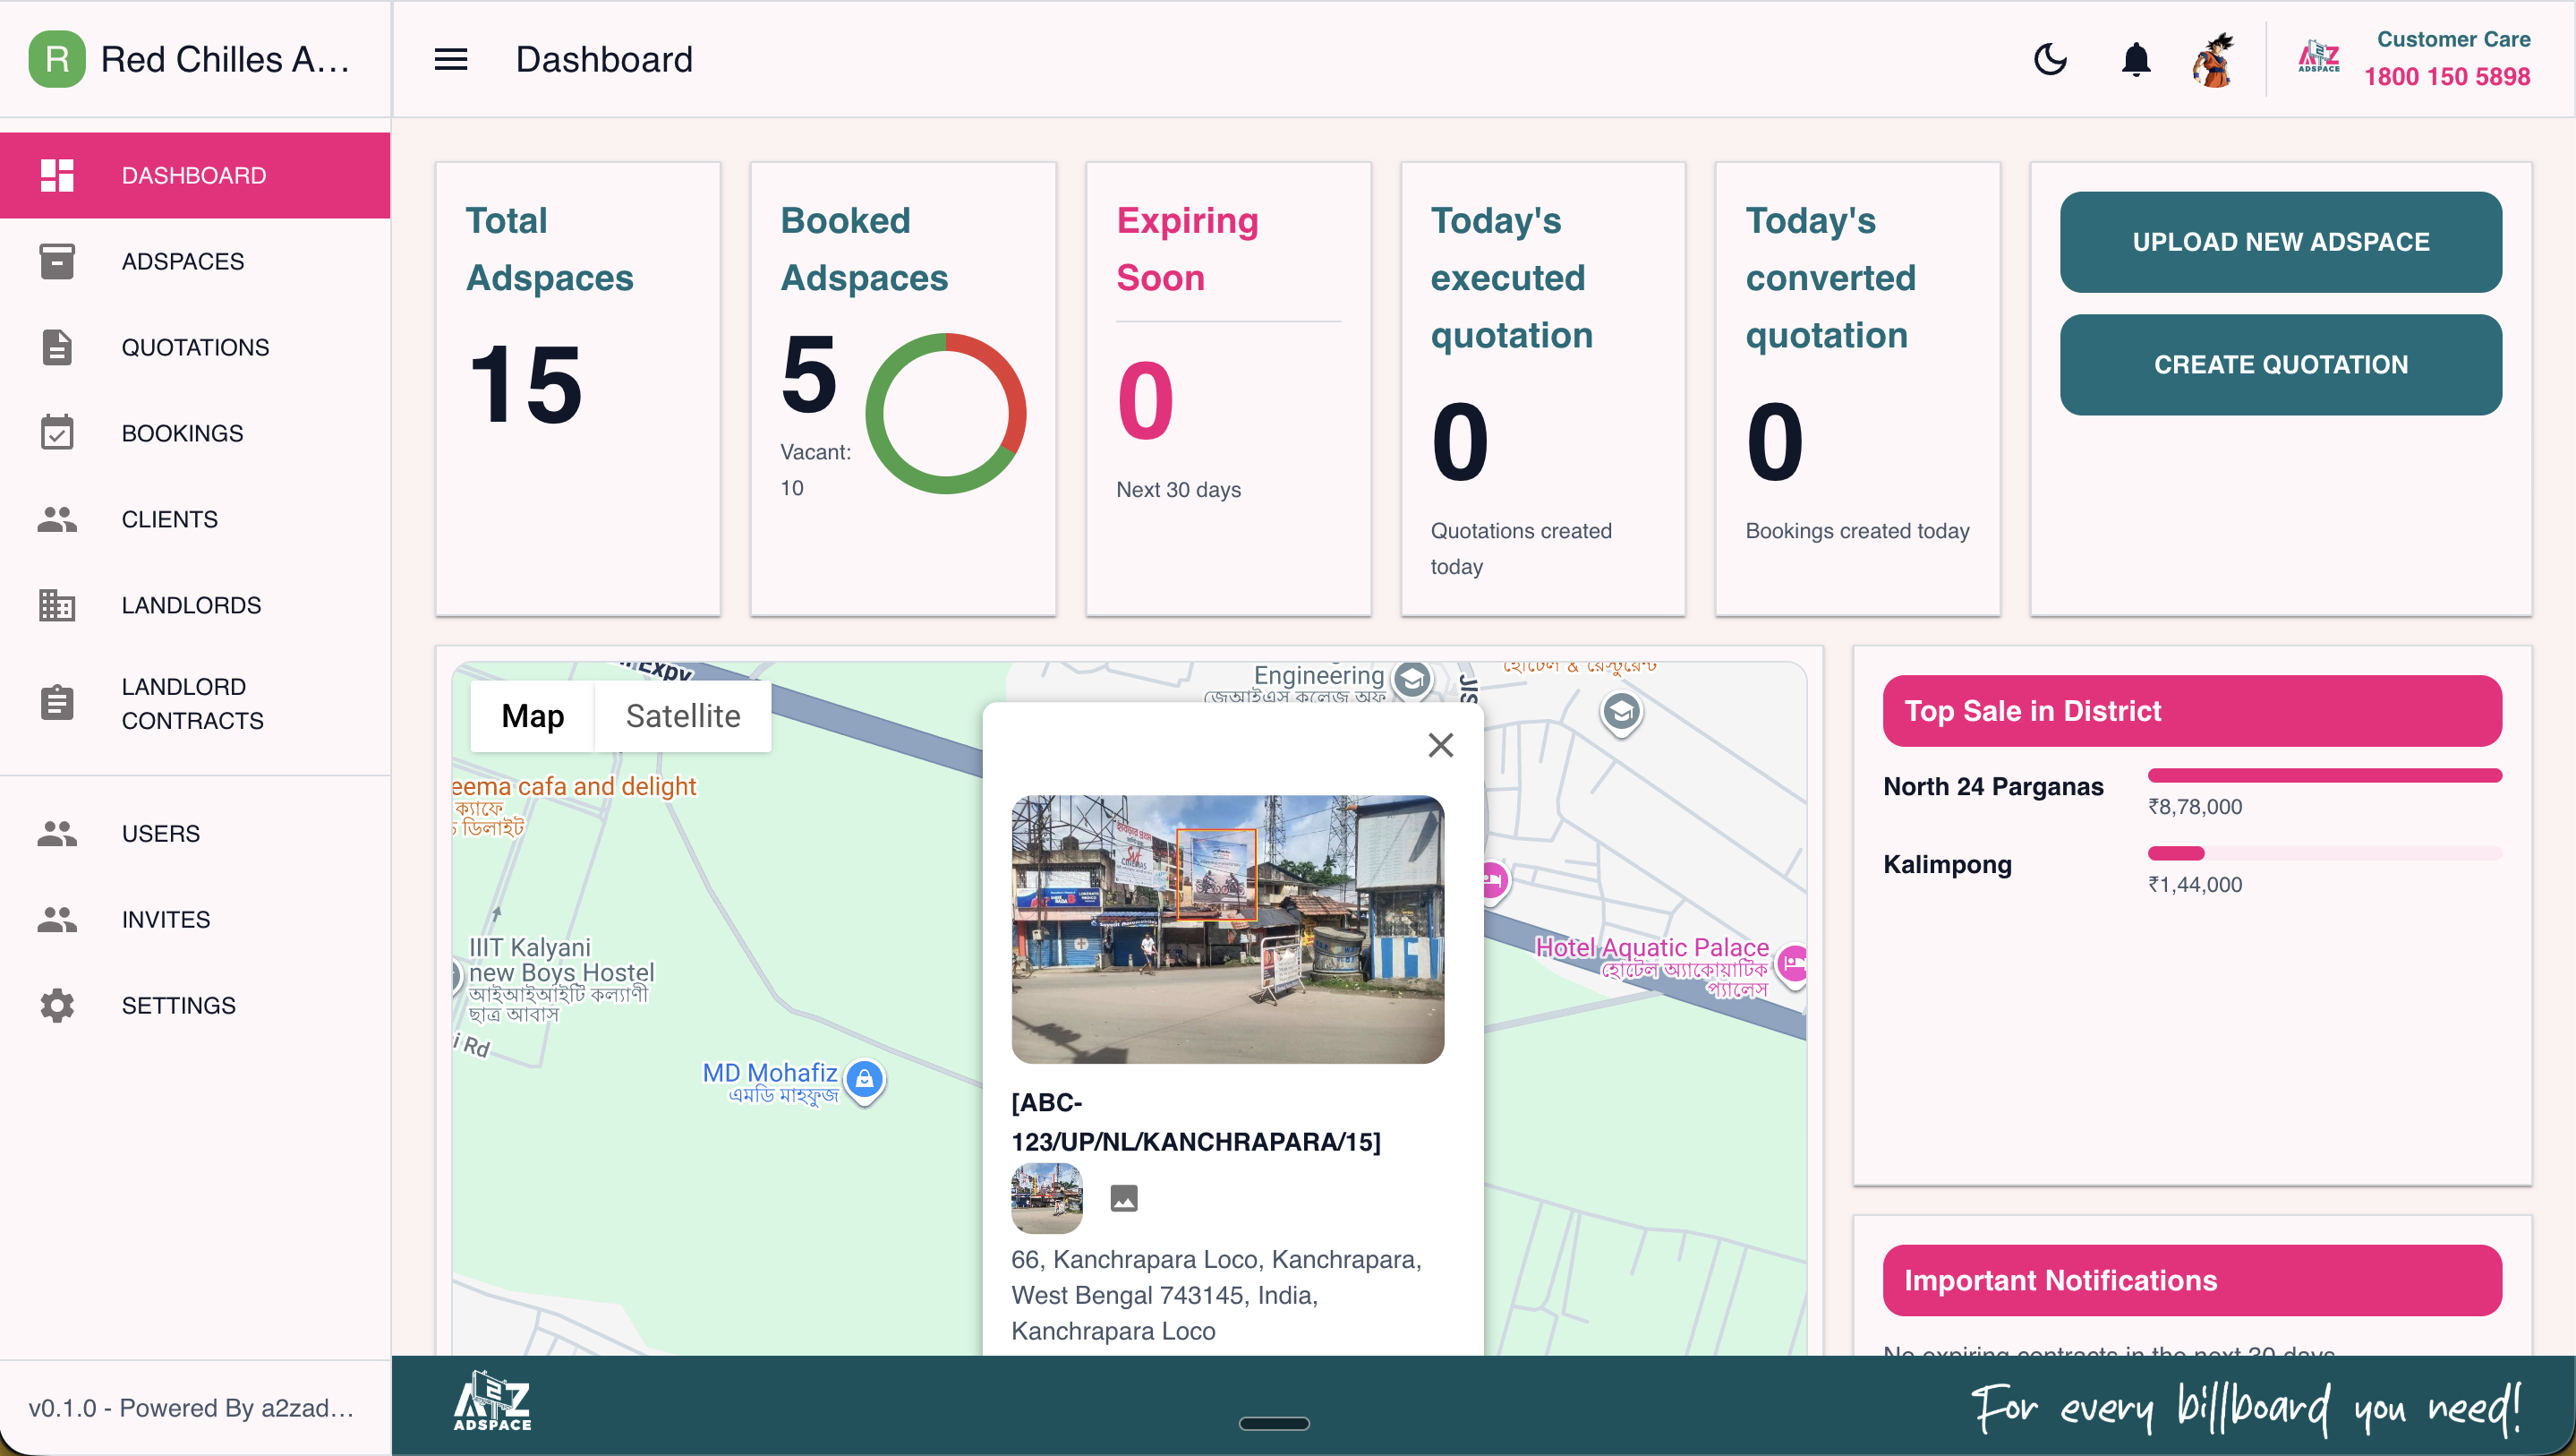2576x1456 pixels.
Task: Switch map to Satellite view
Action: point(683,715)
